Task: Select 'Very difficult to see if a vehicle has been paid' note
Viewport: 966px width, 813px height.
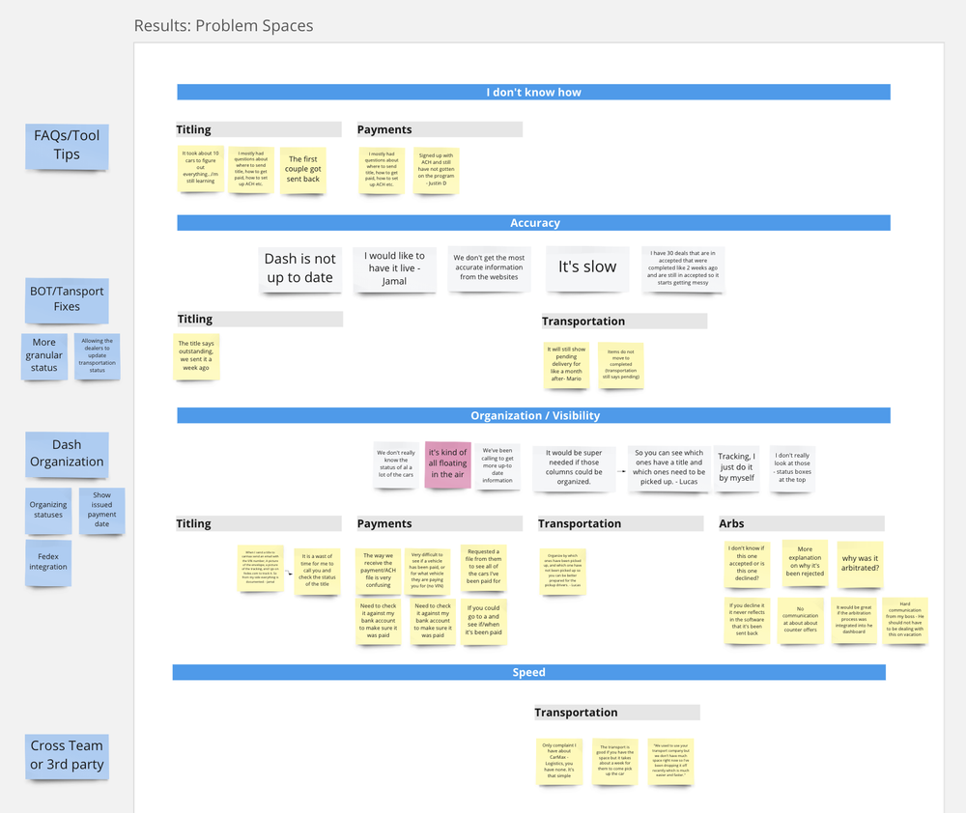Action: pos(428,571)
